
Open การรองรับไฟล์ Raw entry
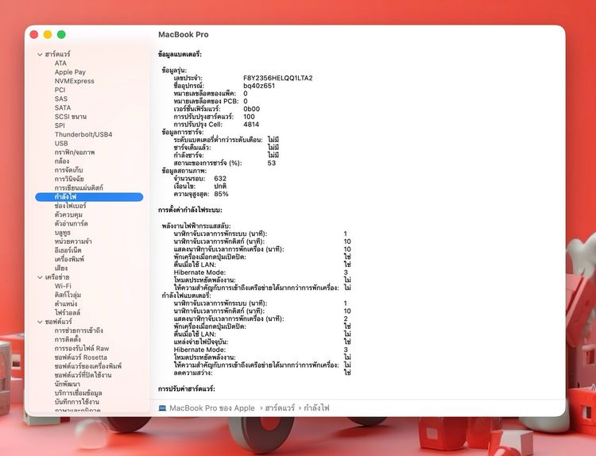click(x=82, y=349)
